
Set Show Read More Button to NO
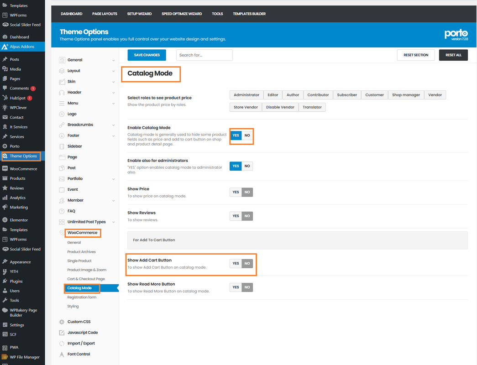pos(247,287)
